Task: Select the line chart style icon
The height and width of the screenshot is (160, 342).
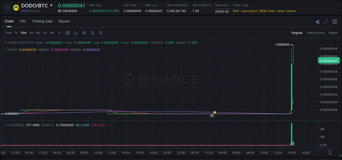Action: [76, 33]
